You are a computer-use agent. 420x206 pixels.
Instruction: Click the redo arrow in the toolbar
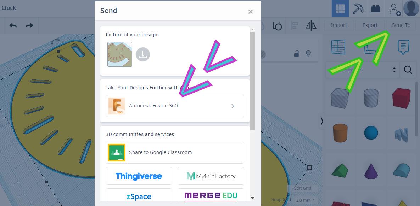point(29,25)
